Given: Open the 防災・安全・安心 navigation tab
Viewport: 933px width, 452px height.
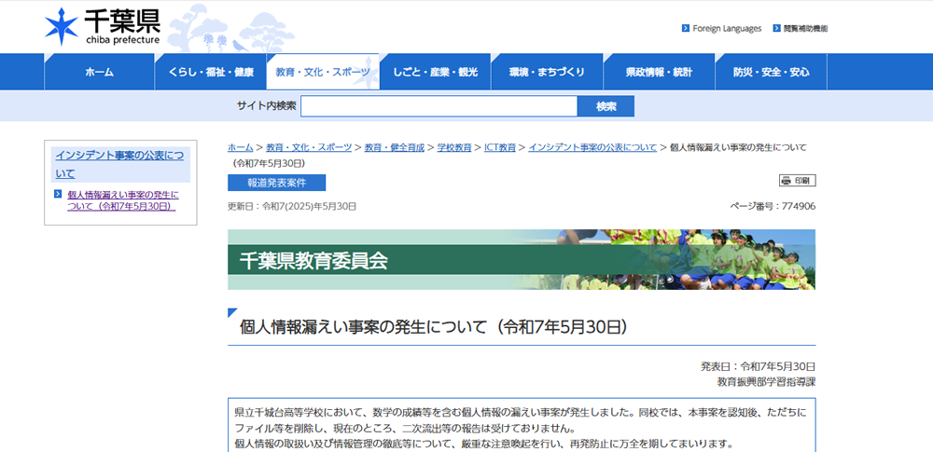Looking at the screenshot, I should (x=772, y=72).
